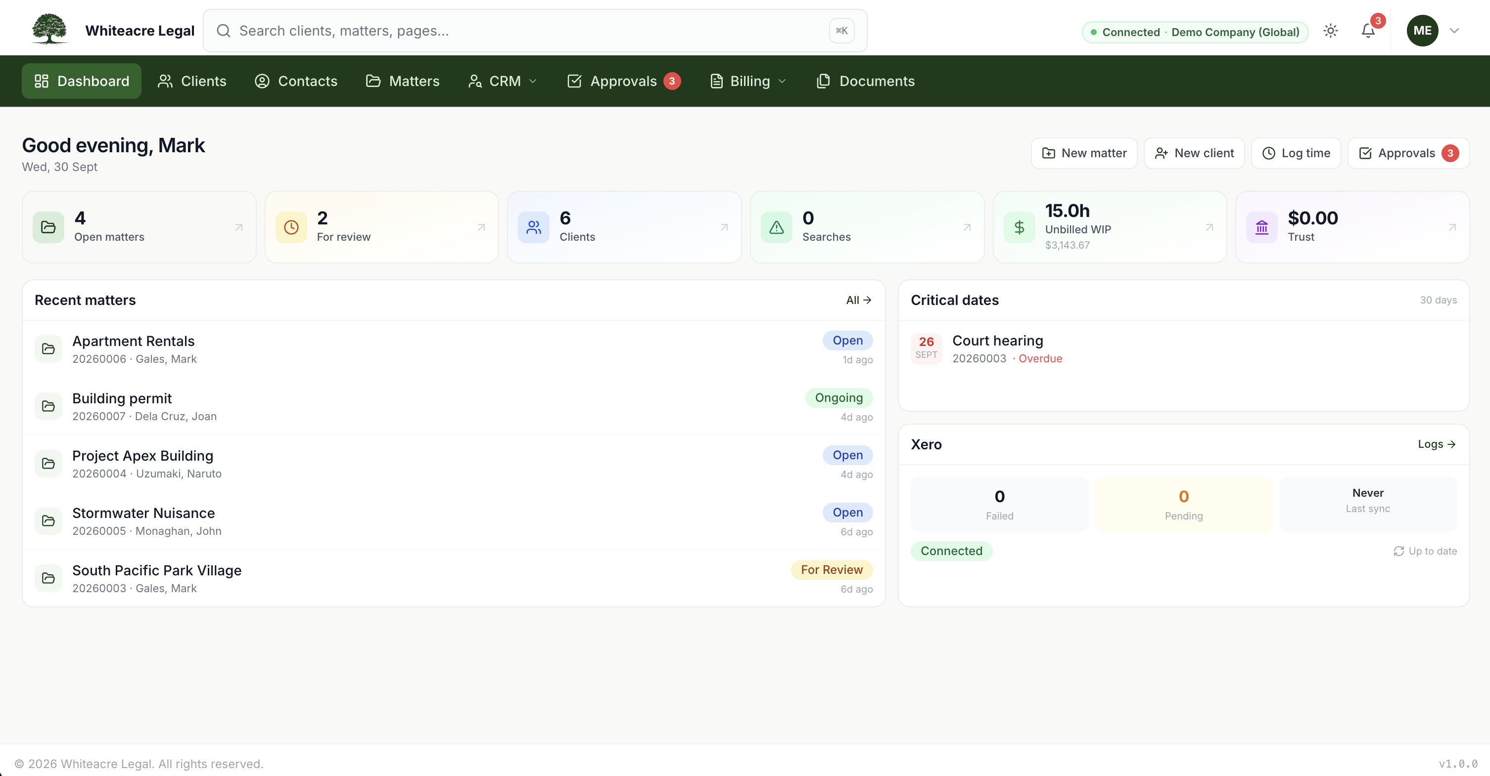Click the Up to date sync icon
The width and height of the screenshot is (1490, 776).
pyautogui.click(x=1398, y=551)
